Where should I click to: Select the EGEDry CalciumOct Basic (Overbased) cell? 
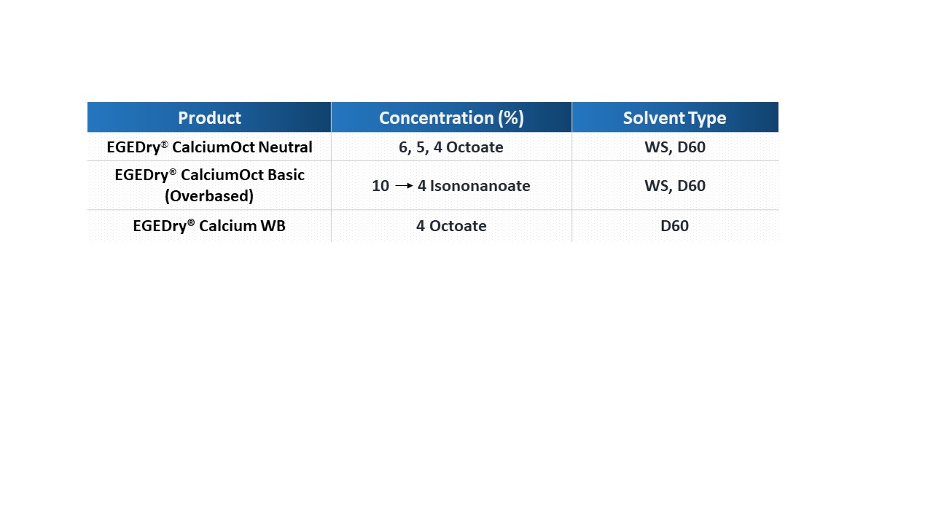pyautogui.click(x=209, y=185)
